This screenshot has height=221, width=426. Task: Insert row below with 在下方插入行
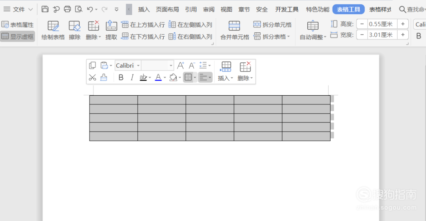pos(143,36)
